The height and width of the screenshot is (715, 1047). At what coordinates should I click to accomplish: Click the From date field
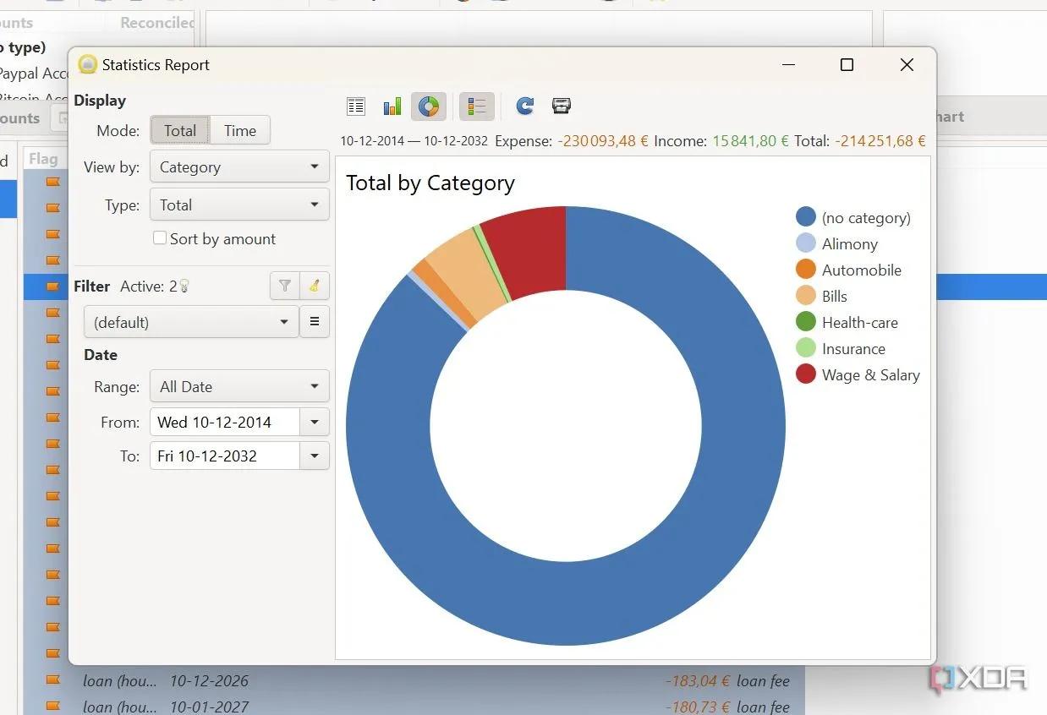point(224,422)
